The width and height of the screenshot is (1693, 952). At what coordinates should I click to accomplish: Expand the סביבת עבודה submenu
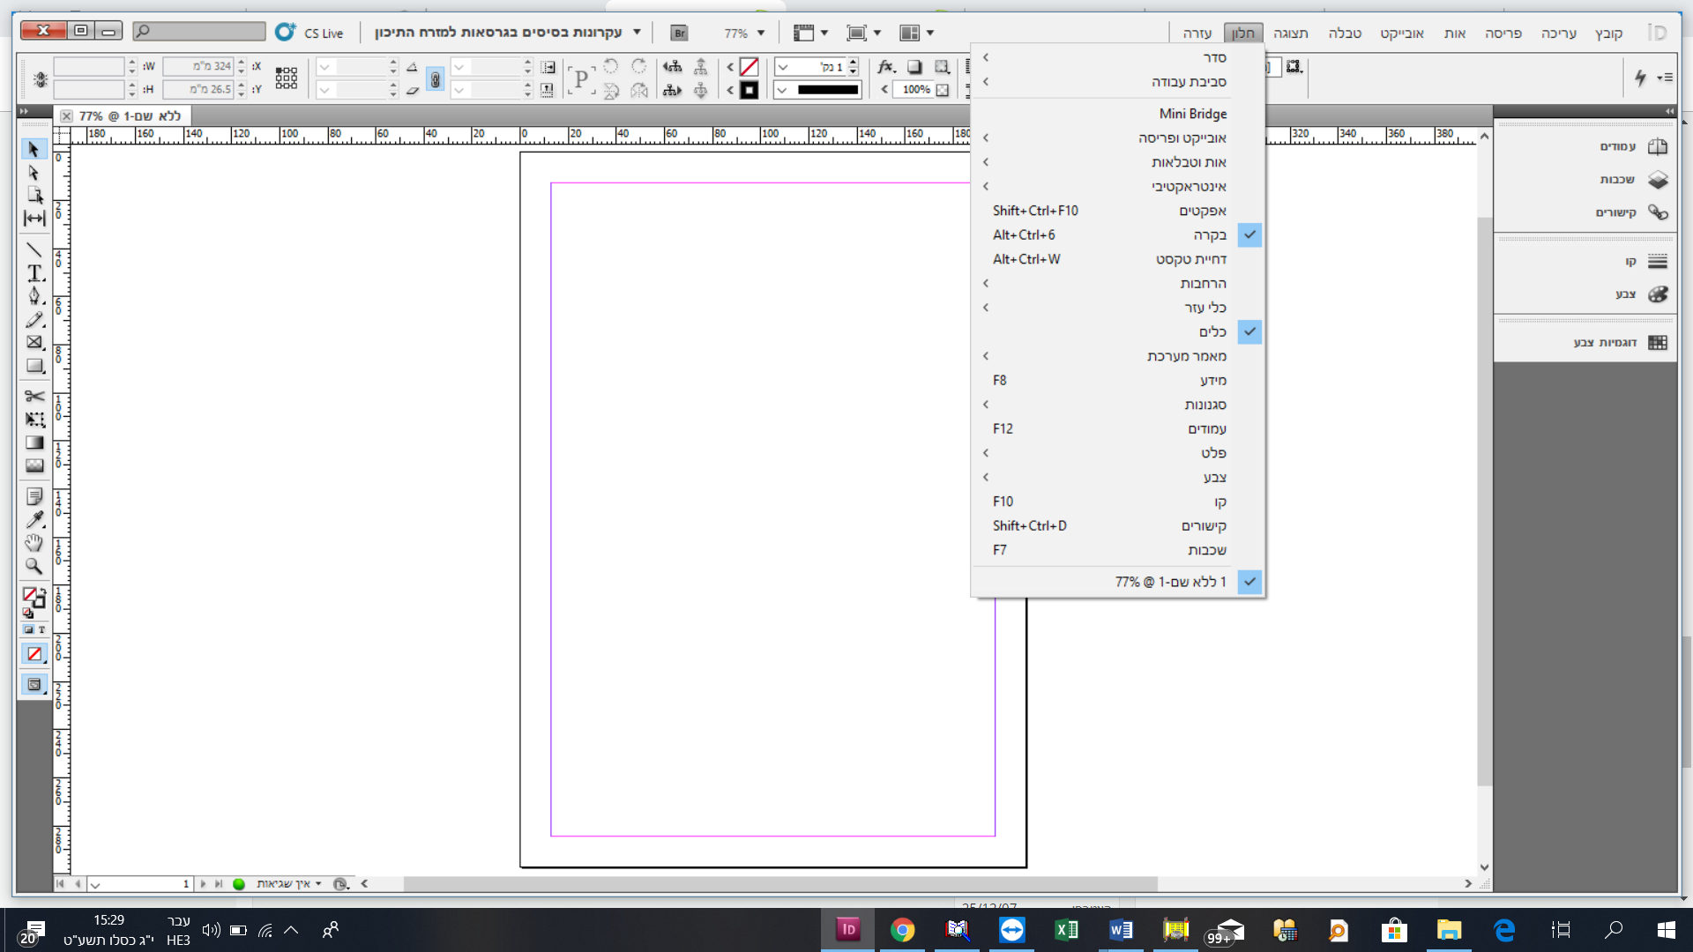[x=1189, y=82]
